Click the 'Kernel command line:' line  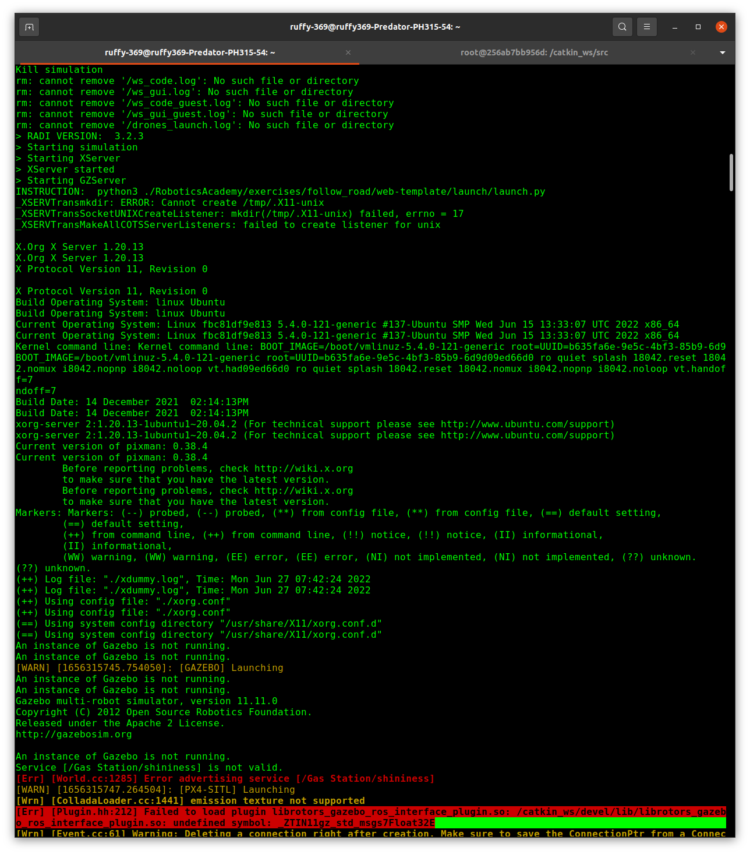[x=371, y=347]
